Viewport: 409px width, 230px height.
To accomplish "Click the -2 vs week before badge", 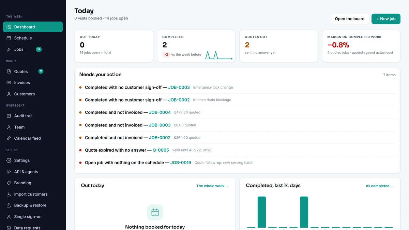I will [x=166, y=55].
